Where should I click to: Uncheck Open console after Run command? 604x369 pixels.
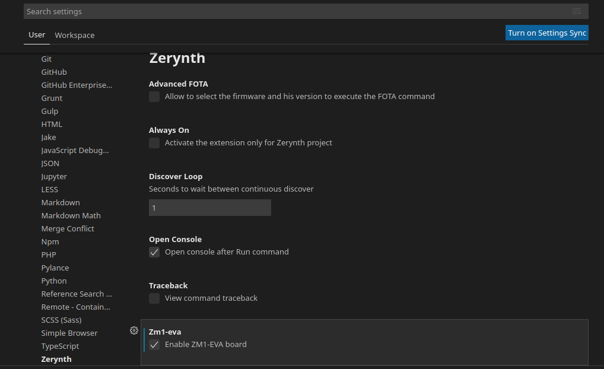tap(154, 252)
